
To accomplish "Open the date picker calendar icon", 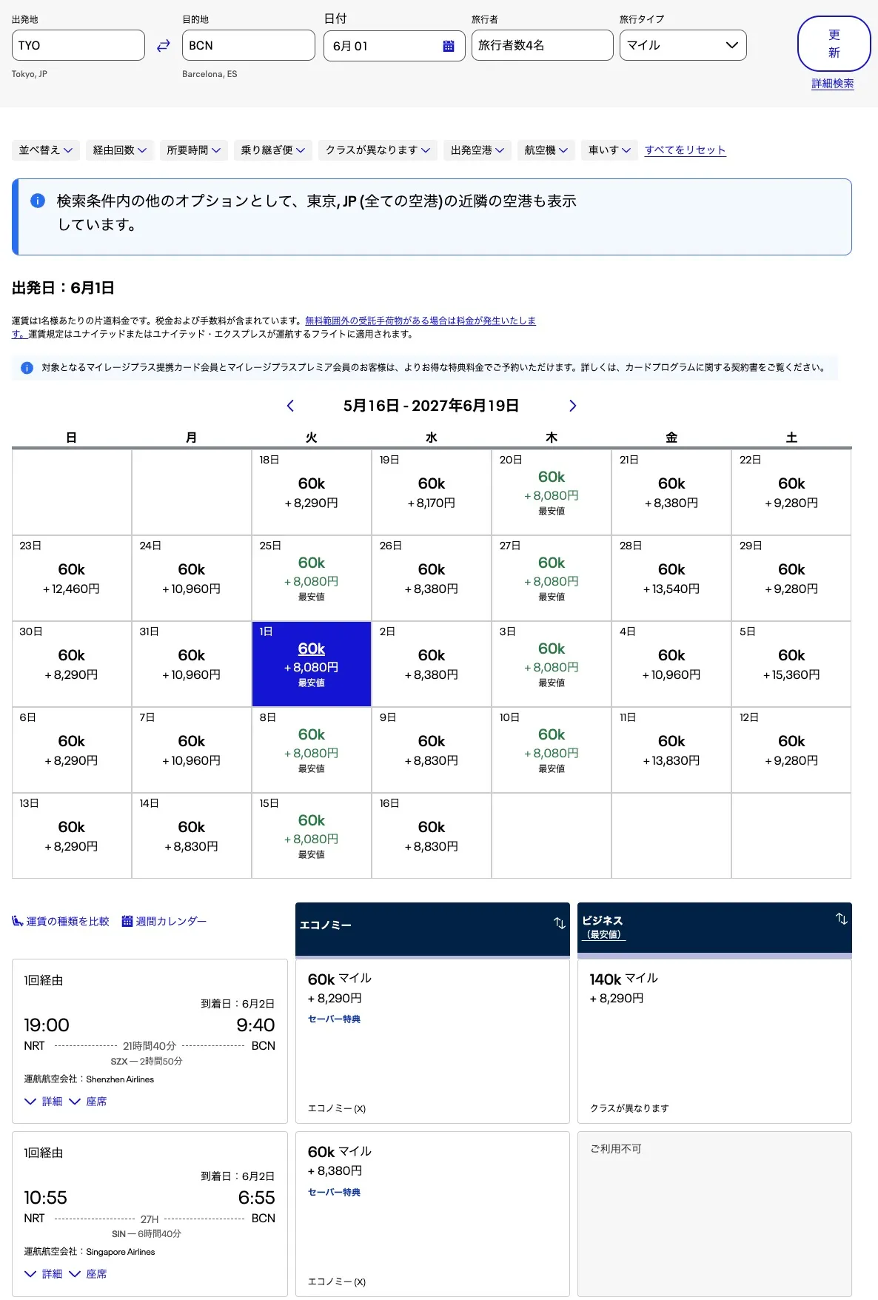I will pos(449,46).
